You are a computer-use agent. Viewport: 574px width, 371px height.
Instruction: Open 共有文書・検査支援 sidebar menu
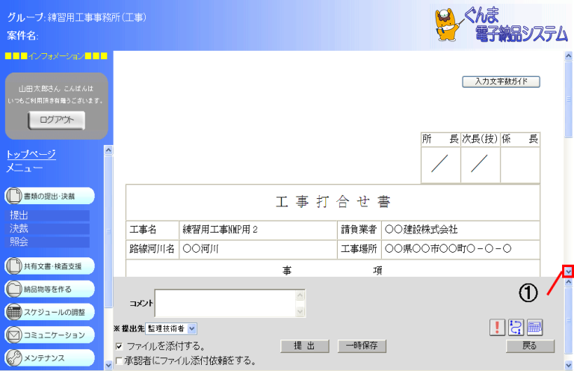[50, 266]
